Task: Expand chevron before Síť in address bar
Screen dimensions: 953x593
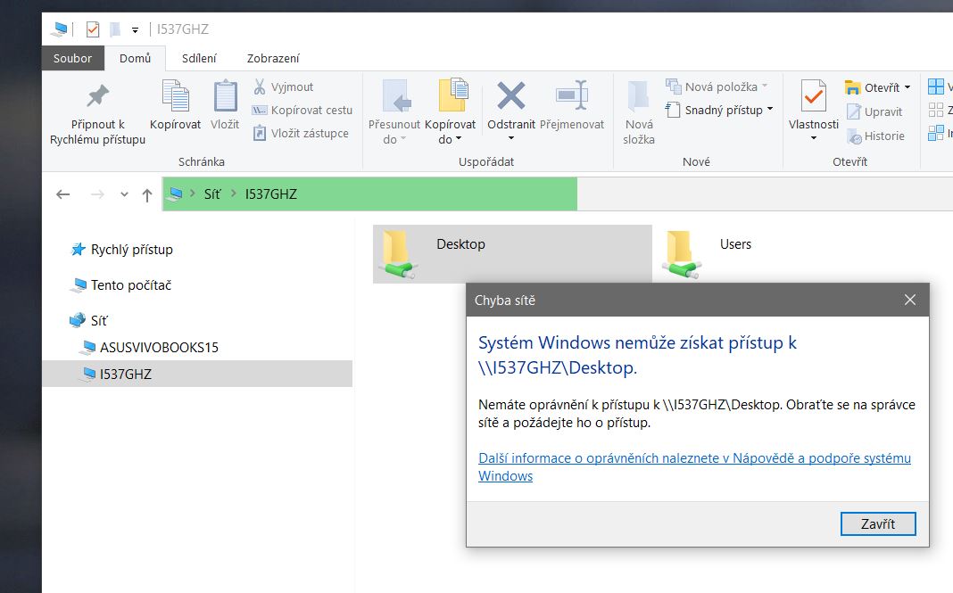Action: pyautogui.click(x=193, y=194)
